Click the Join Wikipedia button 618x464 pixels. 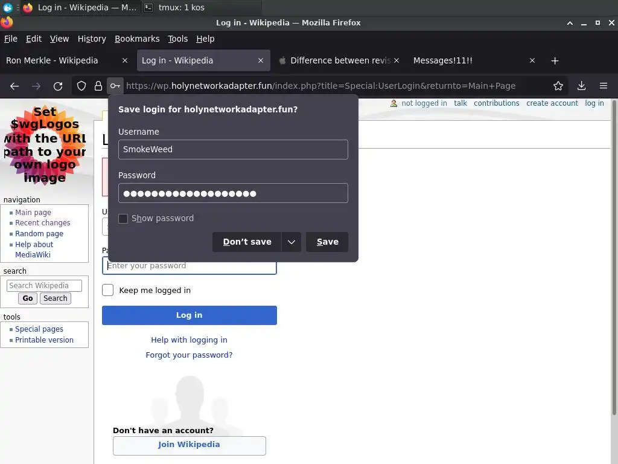(x=189, y=445)
